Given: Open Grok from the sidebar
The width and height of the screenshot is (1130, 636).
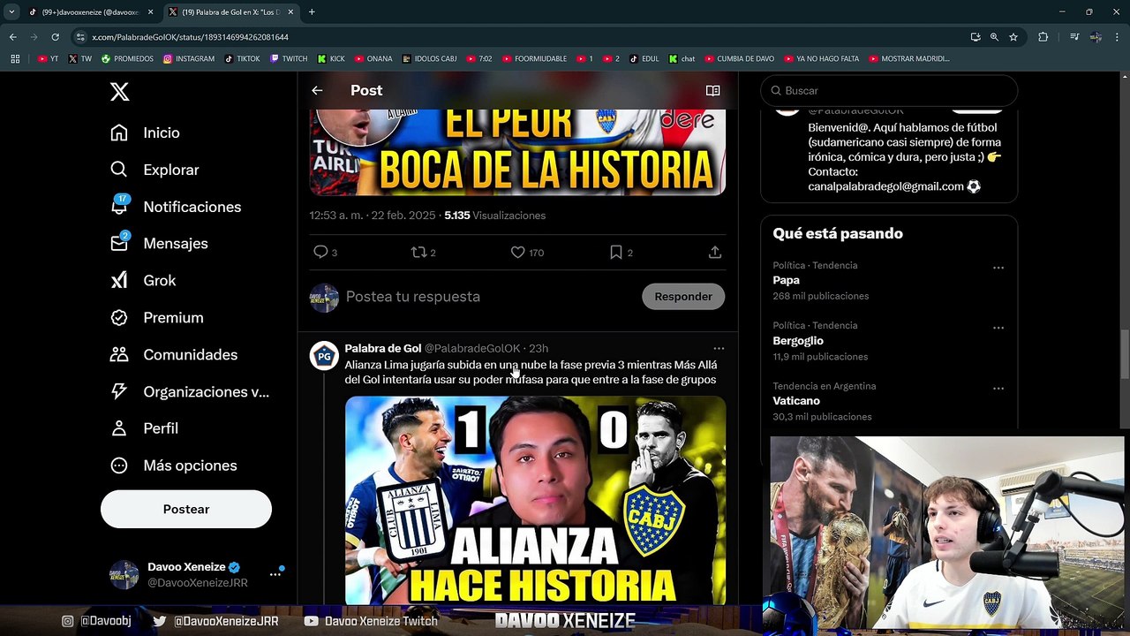Looking at the screenshot, I should (143, 280).
